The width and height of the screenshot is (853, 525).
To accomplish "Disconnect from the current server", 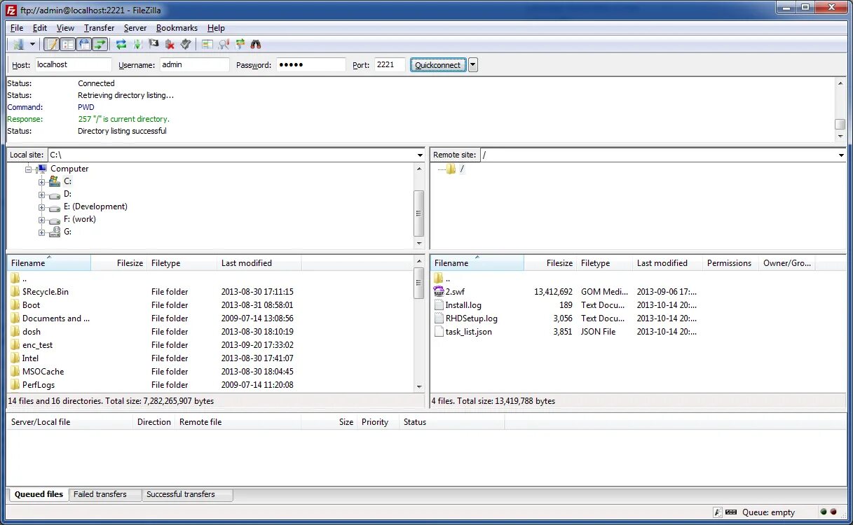I will (x=170, y=44).
